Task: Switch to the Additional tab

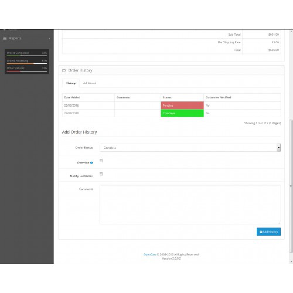Action: click(x=90, y=83)
